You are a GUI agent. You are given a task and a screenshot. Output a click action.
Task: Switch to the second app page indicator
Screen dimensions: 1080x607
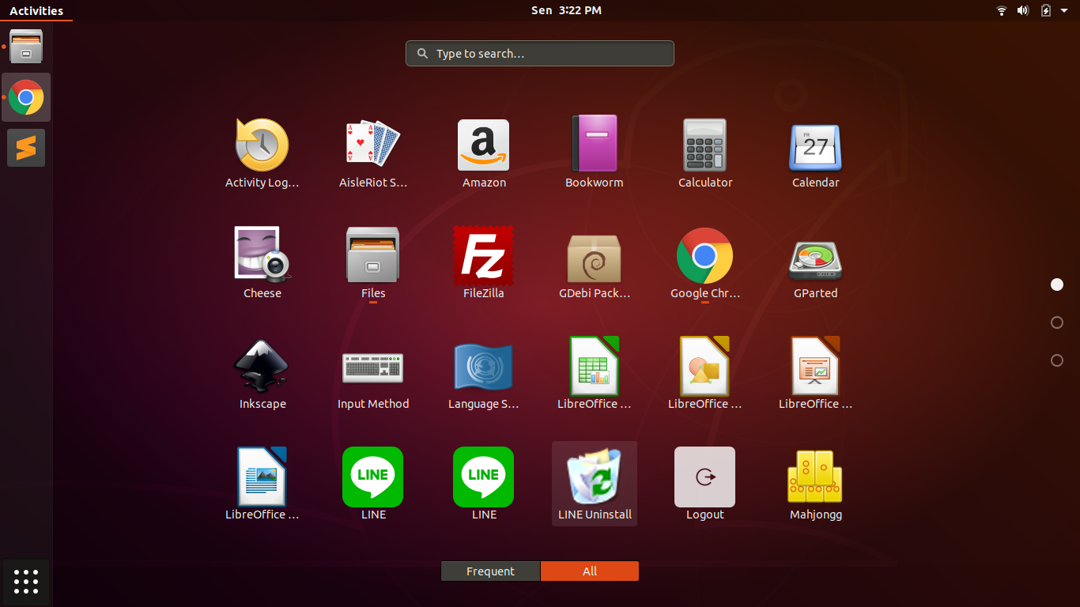click(x=1057, y=322)
